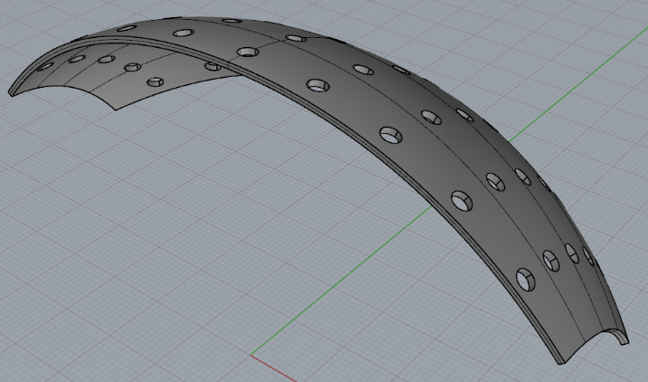Image resolution: width=648 pixels, height=382 pixels.
Task: Click the third front-row hole from the right end
Action: (x=391, y=134)
